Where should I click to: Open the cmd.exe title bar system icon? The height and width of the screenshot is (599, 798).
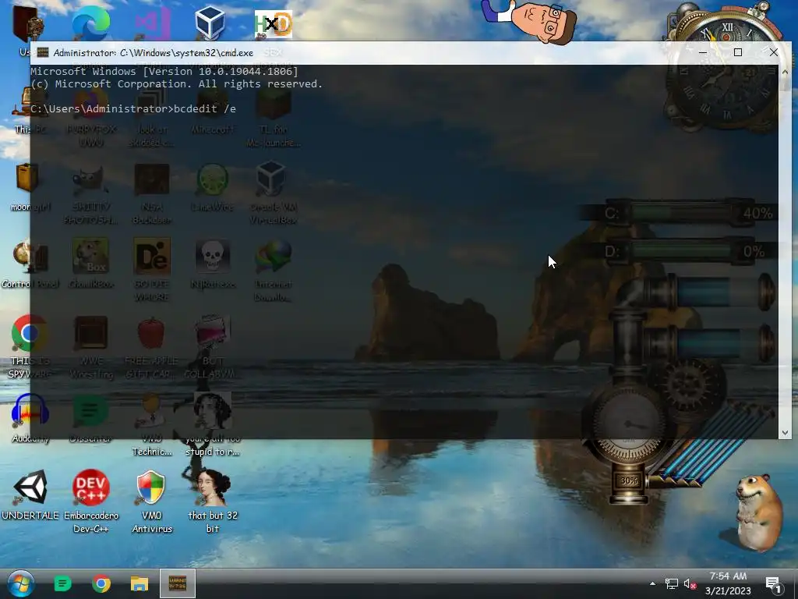43,52
